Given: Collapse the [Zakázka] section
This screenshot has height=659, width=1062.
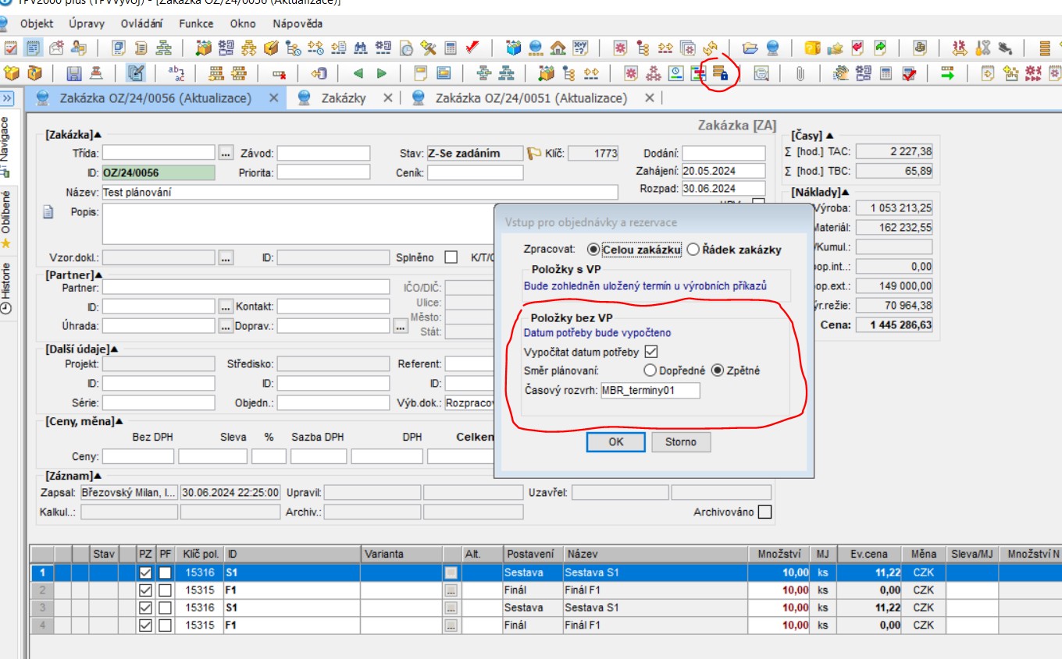Looking at the screenshot, I should 98,134.
